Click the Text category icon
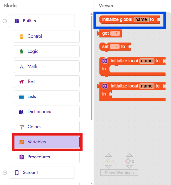This screenshot has height=185, width=171. [x=22, y=82]
